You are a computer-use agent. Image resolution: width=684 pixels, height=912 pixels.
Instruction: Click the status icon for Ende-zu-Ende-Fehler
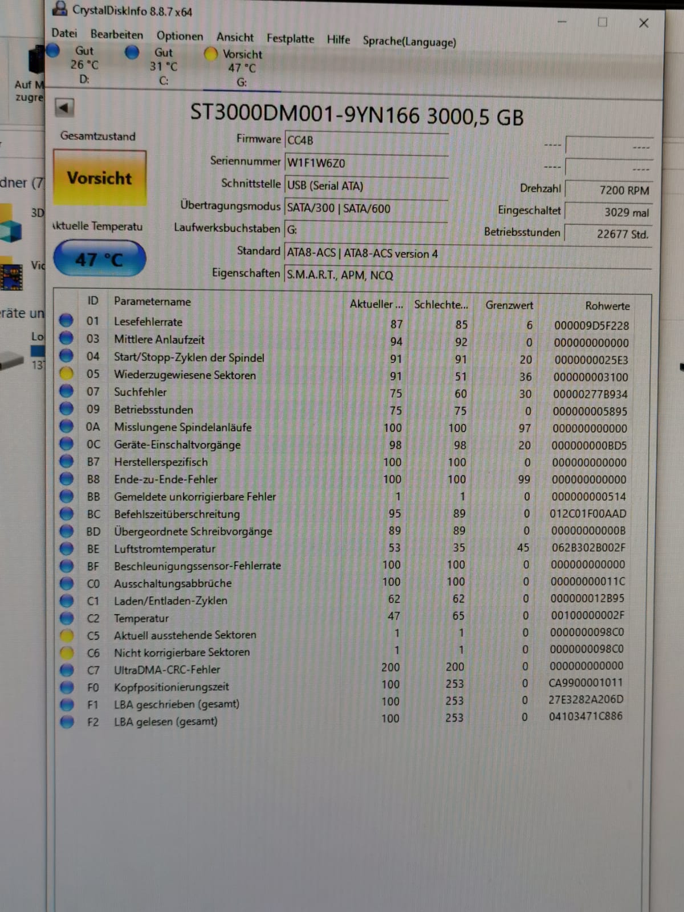[66, 479]
